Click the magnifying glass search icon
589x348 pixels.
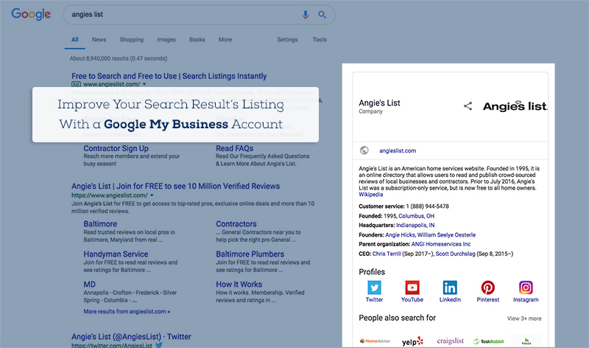322,15
